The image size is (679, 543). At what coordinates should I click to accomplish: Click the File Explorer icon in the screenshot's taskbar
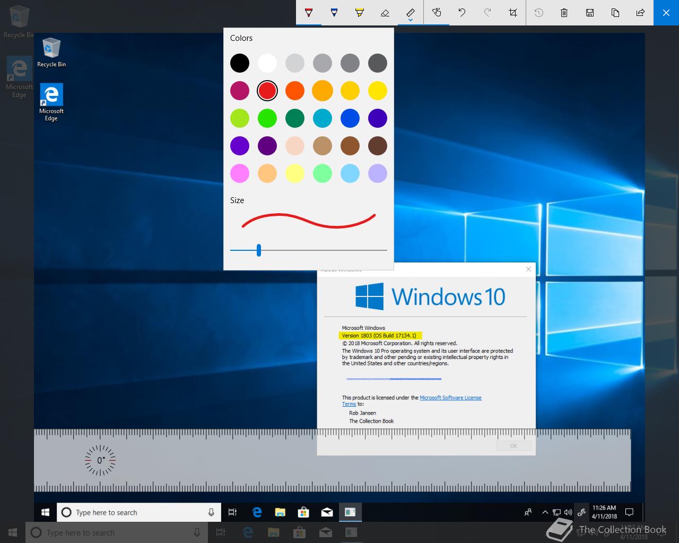[x=280, y=512]
